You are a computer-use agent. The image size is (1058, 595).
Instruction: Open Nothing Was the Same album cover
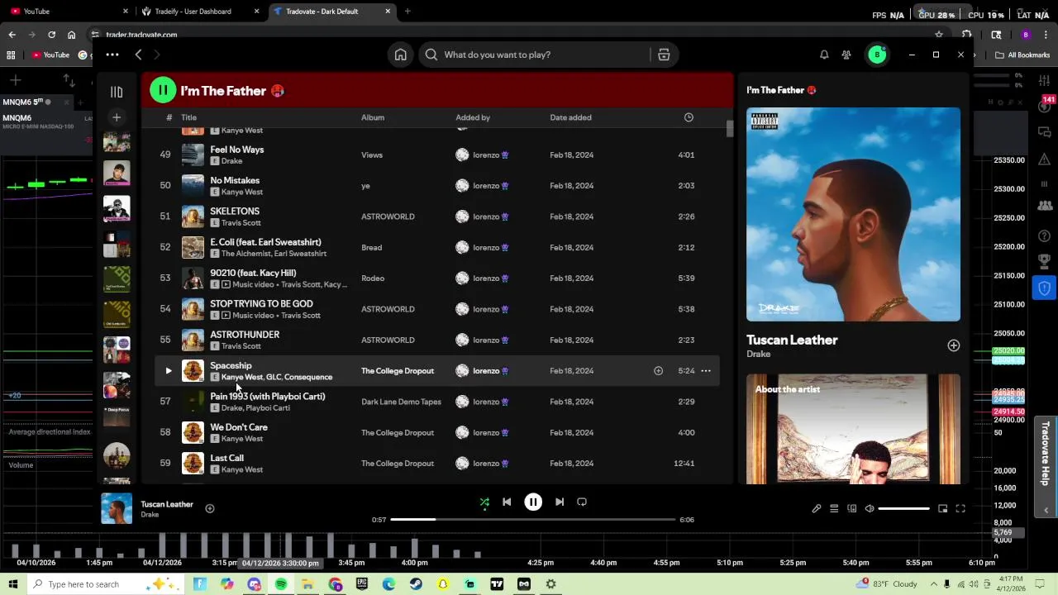(x=853, y=214)
